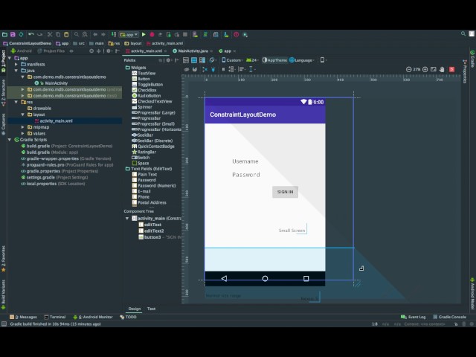Switch to the app editor tab
Viewport: 476px width, 357px height.
228,51
